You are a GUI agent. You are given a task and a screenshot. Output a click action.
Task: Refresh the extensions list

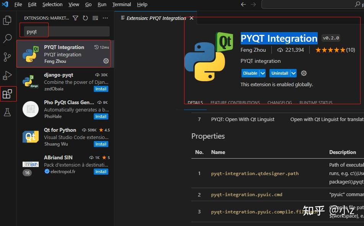tap(85, 17)
